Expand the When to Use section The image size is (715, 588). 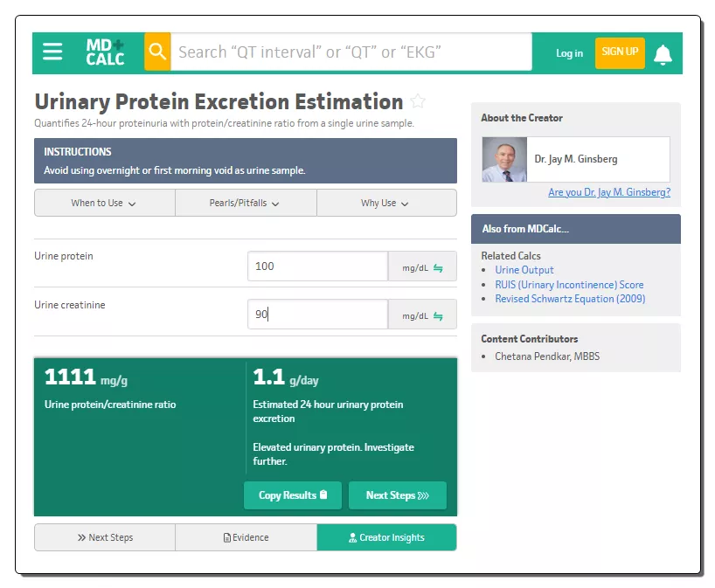pyautogui.click(x=104, y=203)
